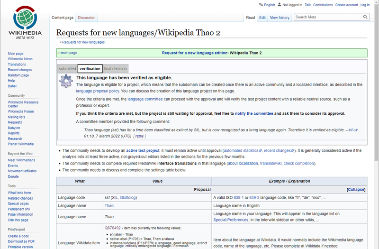Open the language proposal policy link
This screenshot has height=249, width=379.
click(98, 91)
